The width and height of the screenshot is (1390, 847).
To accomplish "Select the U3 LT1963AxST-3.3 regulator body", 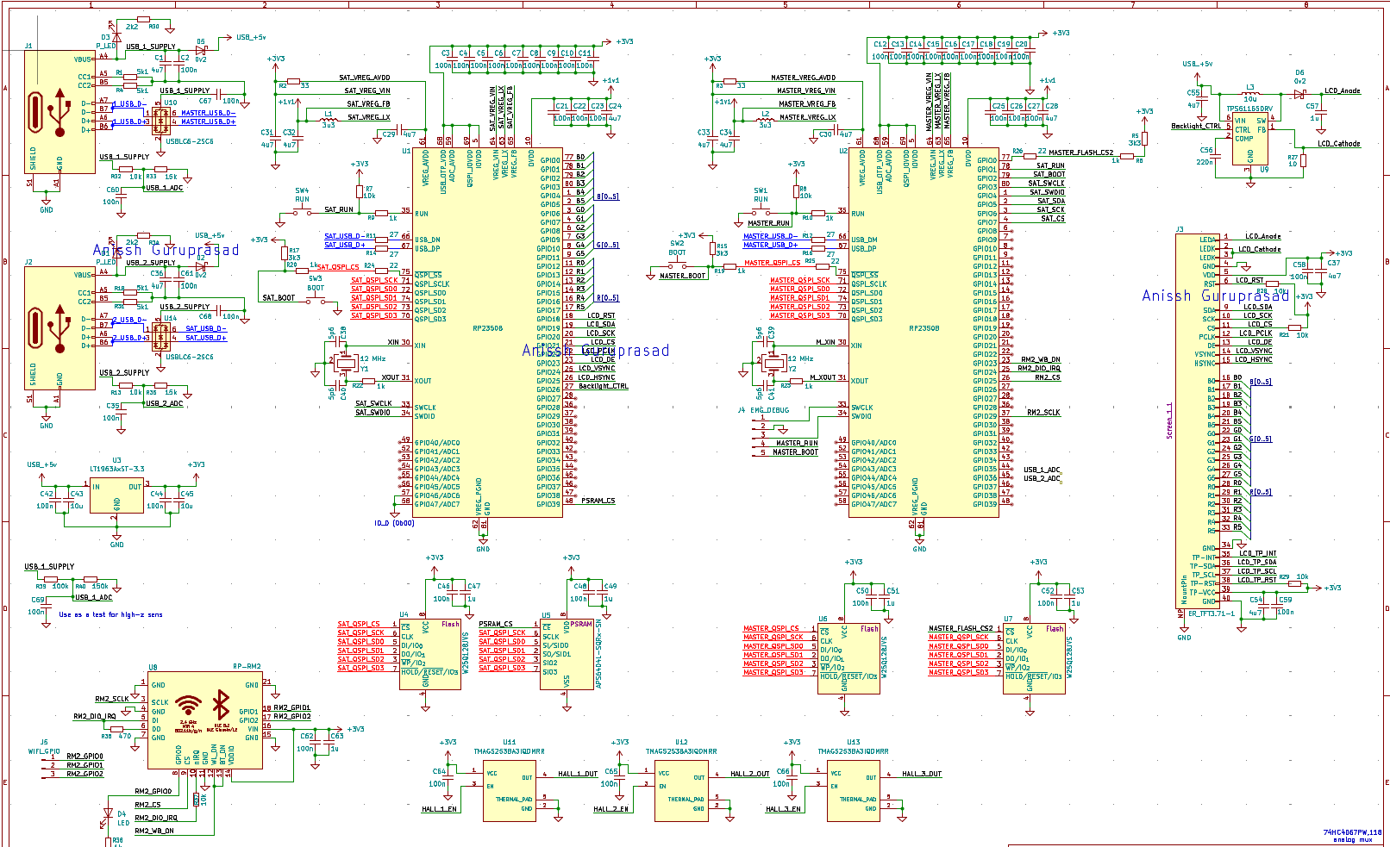I will pos(116,497).
